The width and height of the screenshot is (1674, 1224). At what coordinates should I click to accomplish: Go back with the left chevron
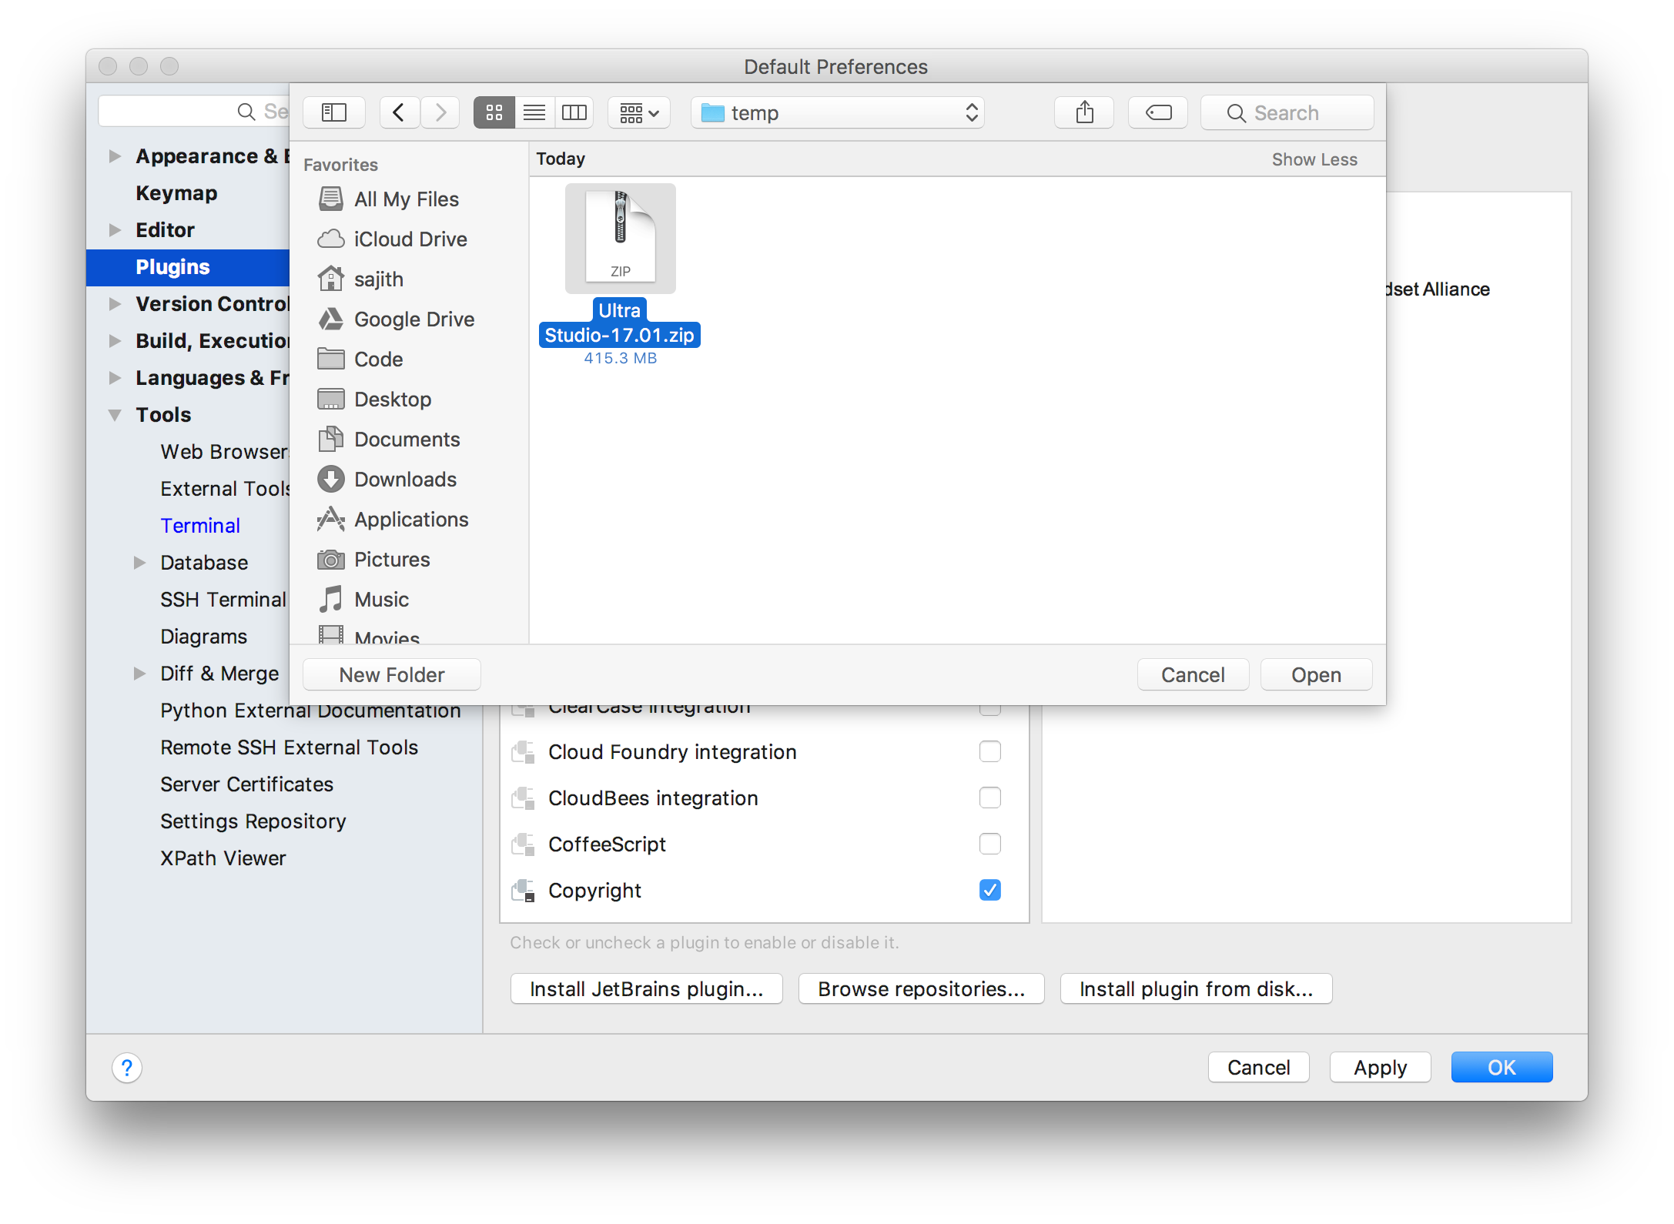pyautogui.click(x=399, y=112)
